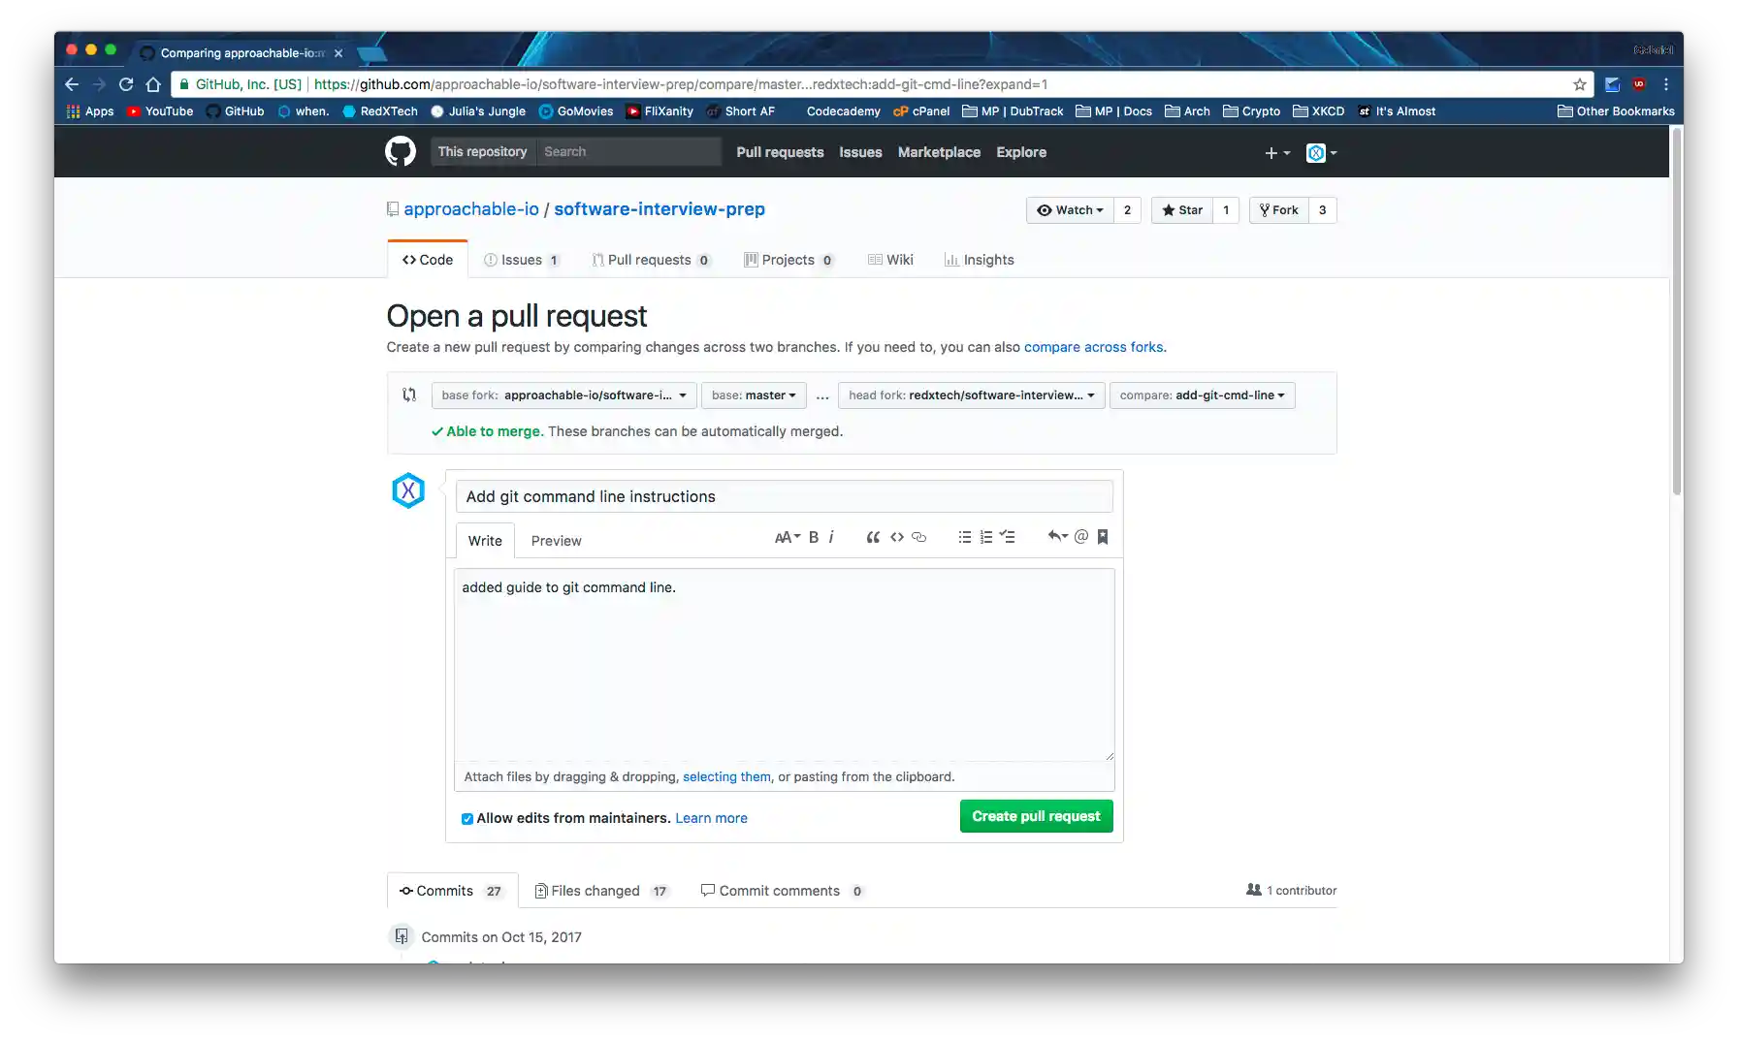The width and height of the screenshot is (1738, 1041).
Task: Go back in browser
Action: [72, 84]
